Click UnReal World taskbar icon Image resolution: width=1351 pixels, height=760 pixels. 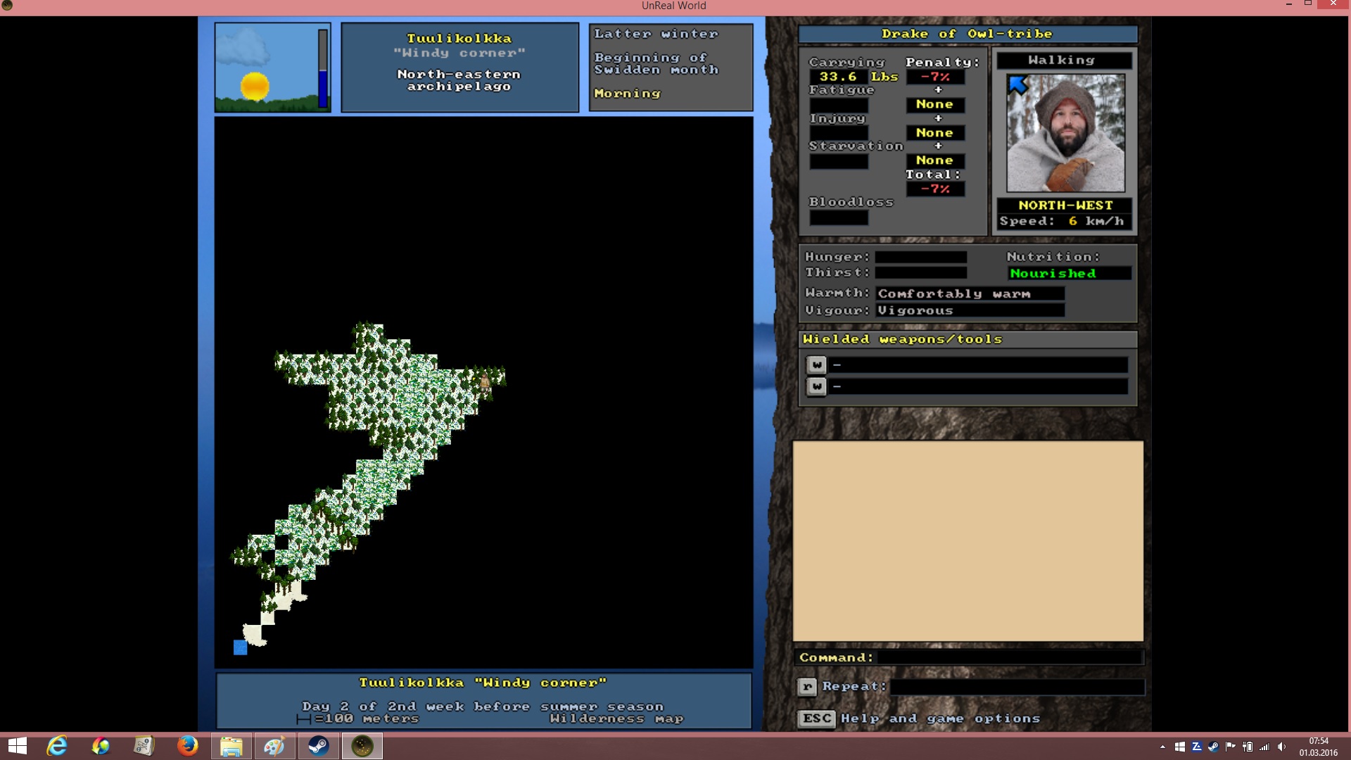[362, 746]
